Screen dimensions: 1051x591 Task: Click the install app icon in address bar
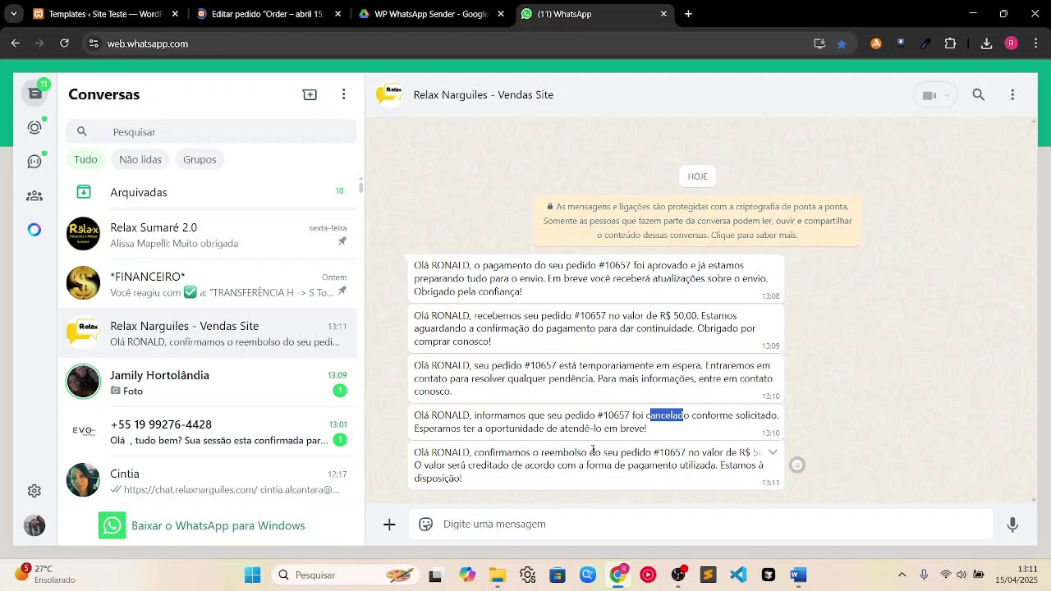click(x=819, y=44)
